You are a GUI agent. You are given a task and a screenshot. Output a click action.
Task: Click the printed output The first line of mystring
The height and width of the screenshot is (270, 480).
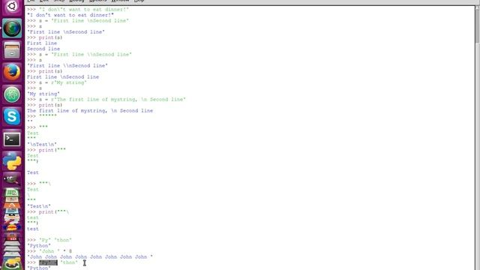coord(90,111)
